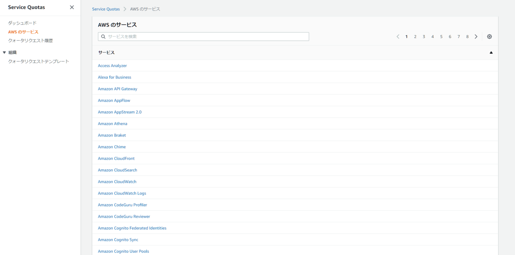Sort services by the サービス column arrow
Viewport: 515px width, 255px height.
click(x=491, y=52)
